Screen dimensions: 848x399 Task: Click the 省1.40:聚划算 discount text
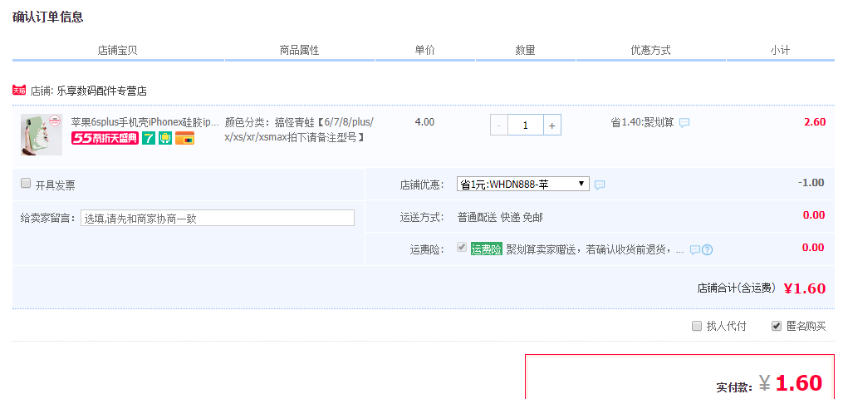click(x=643, y=122)
